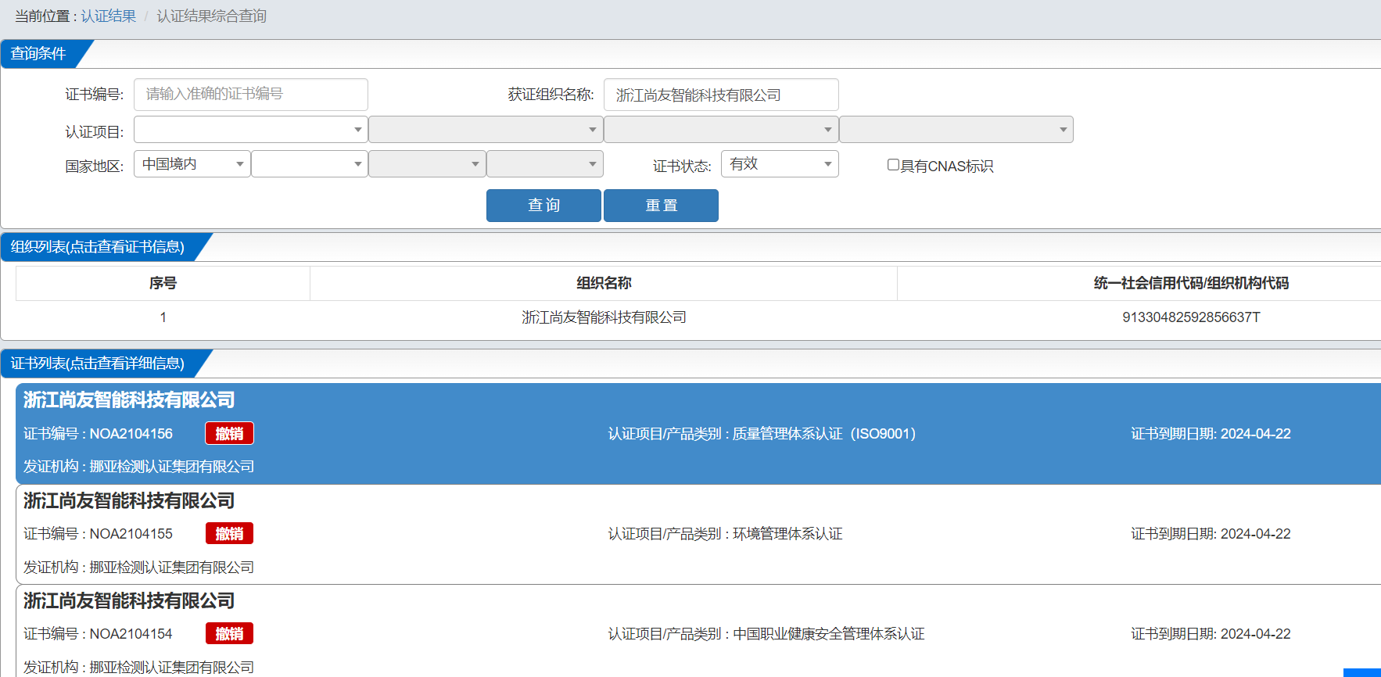Click 环境管理体系认证 category text

pyautogui.click(x=787, y=534)
